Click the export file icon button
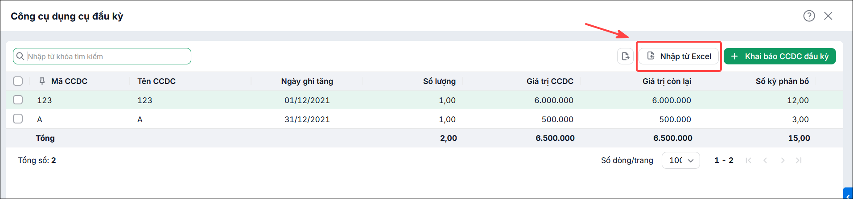 [625, 56]
